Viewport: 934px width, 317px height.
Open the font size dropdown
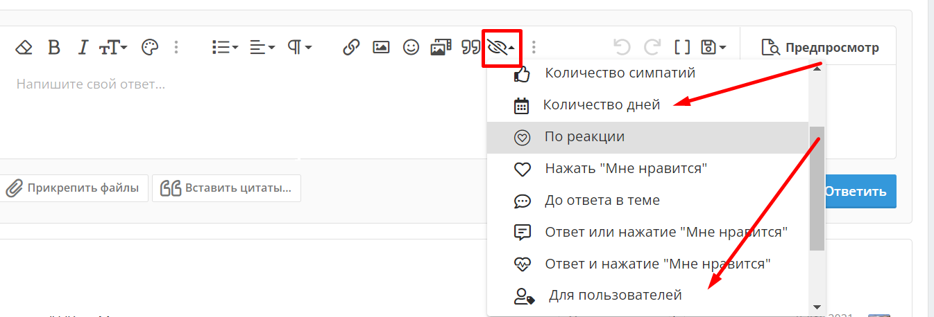pos(113,48)
